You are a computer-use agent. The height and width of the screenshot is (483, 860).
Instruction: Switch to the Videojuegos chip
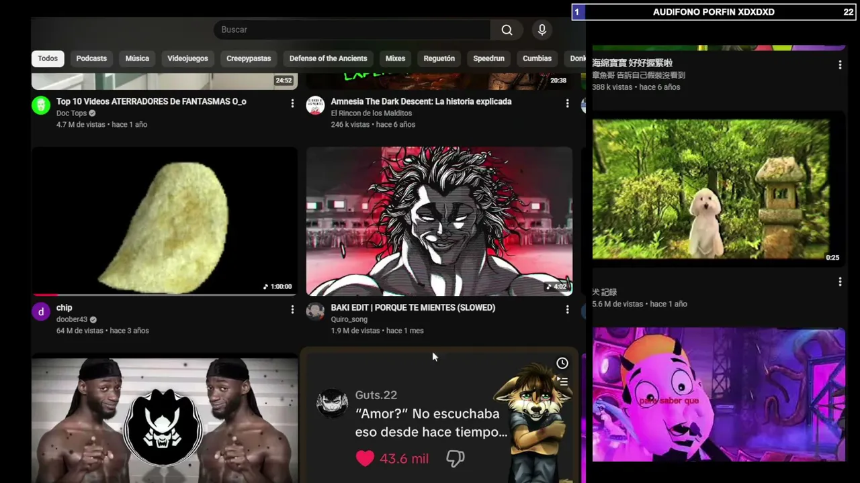tap(187, 58)
